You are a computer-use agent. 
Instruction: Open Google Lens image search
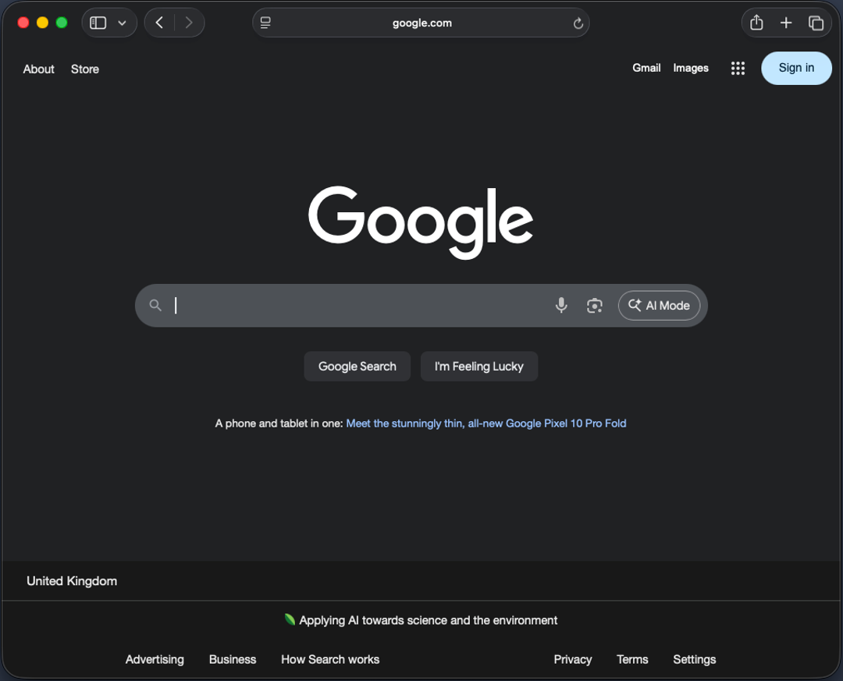click(594, 305)
